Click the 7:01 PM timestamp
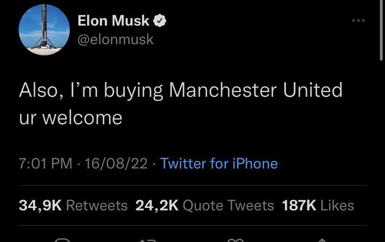The width and height of the screenshot is (385, 242). coord(46,163)
